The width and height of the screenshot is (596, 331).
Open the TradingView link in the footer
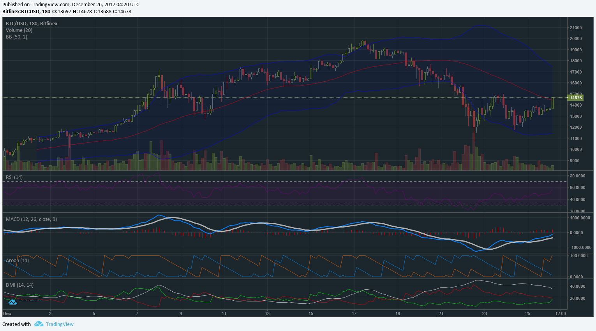coord(60,324)
